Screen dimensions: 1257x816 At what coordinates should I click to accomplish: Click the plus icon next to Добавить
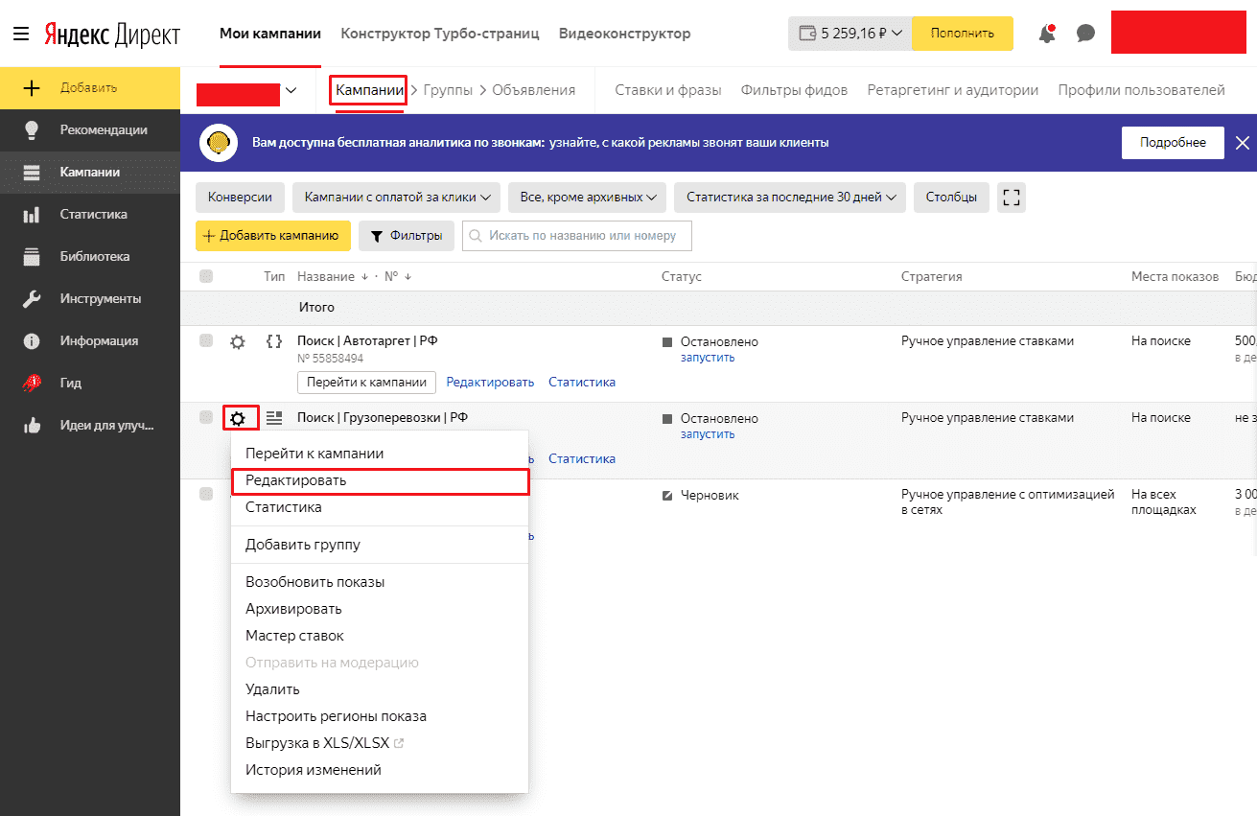31,87
